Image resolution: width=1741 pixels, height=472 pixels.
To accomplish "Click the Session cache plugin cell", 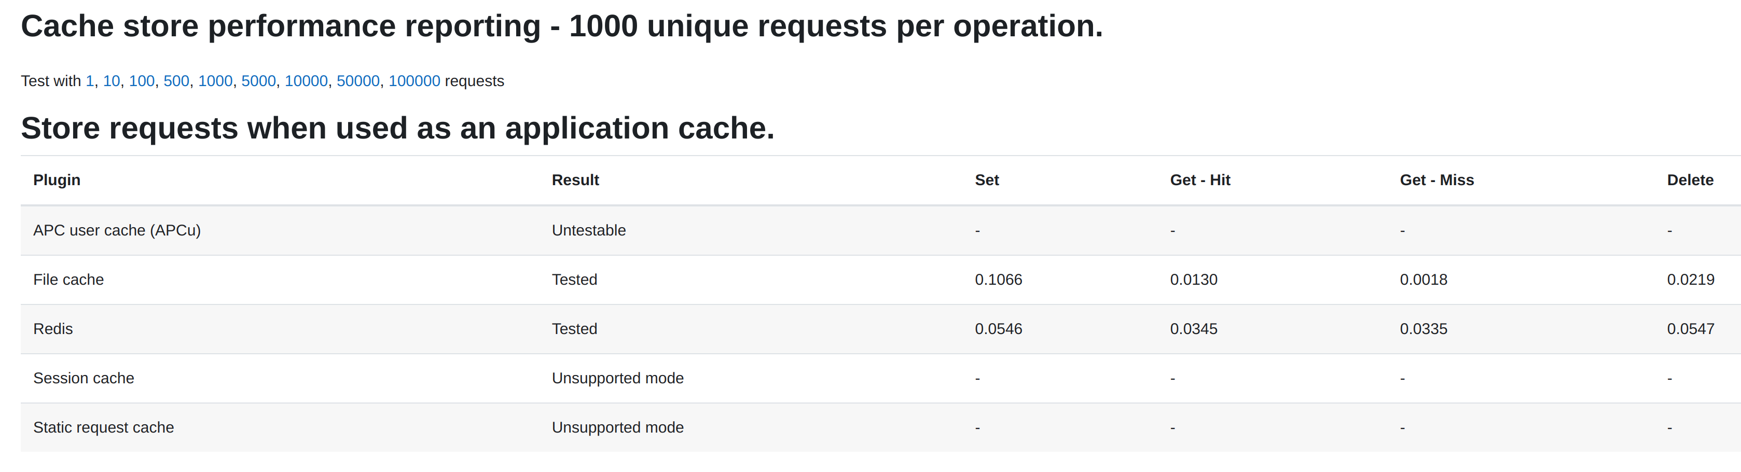I will 84,378.
